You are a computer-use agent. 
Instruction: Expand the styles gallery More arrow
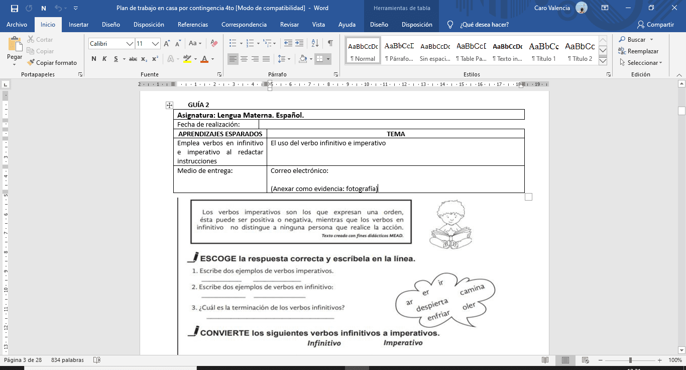click(603, 61)
